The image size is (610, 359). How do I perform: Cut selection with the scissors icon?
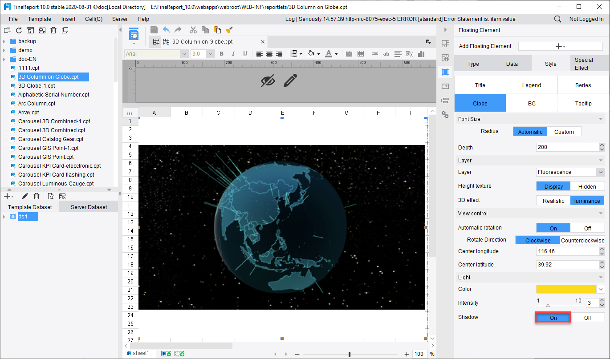(193, 30)
